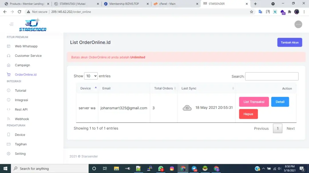This screenshot has height=173, width=309.
Task: Click the Rest API code icon
Action: 9,109
